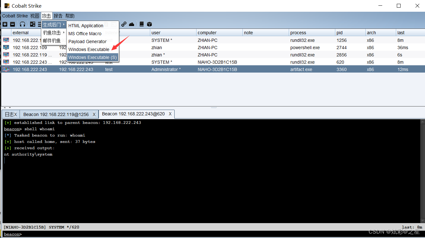The width and height of the screenshot is (425, 238).
Task: Sort by the pid column header
Action: [350, 33]
